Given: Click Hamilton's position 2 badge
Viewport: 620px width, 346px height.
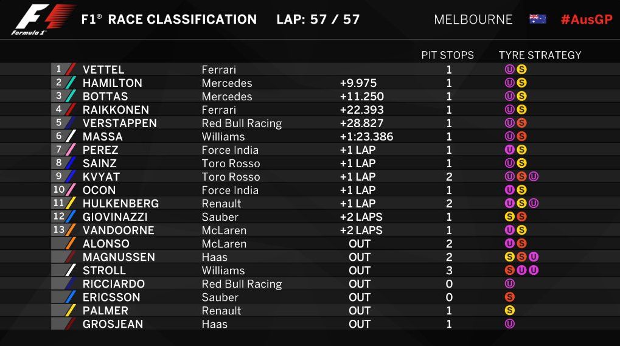Looking at the screenshot, I should click(x=60, y=83).
